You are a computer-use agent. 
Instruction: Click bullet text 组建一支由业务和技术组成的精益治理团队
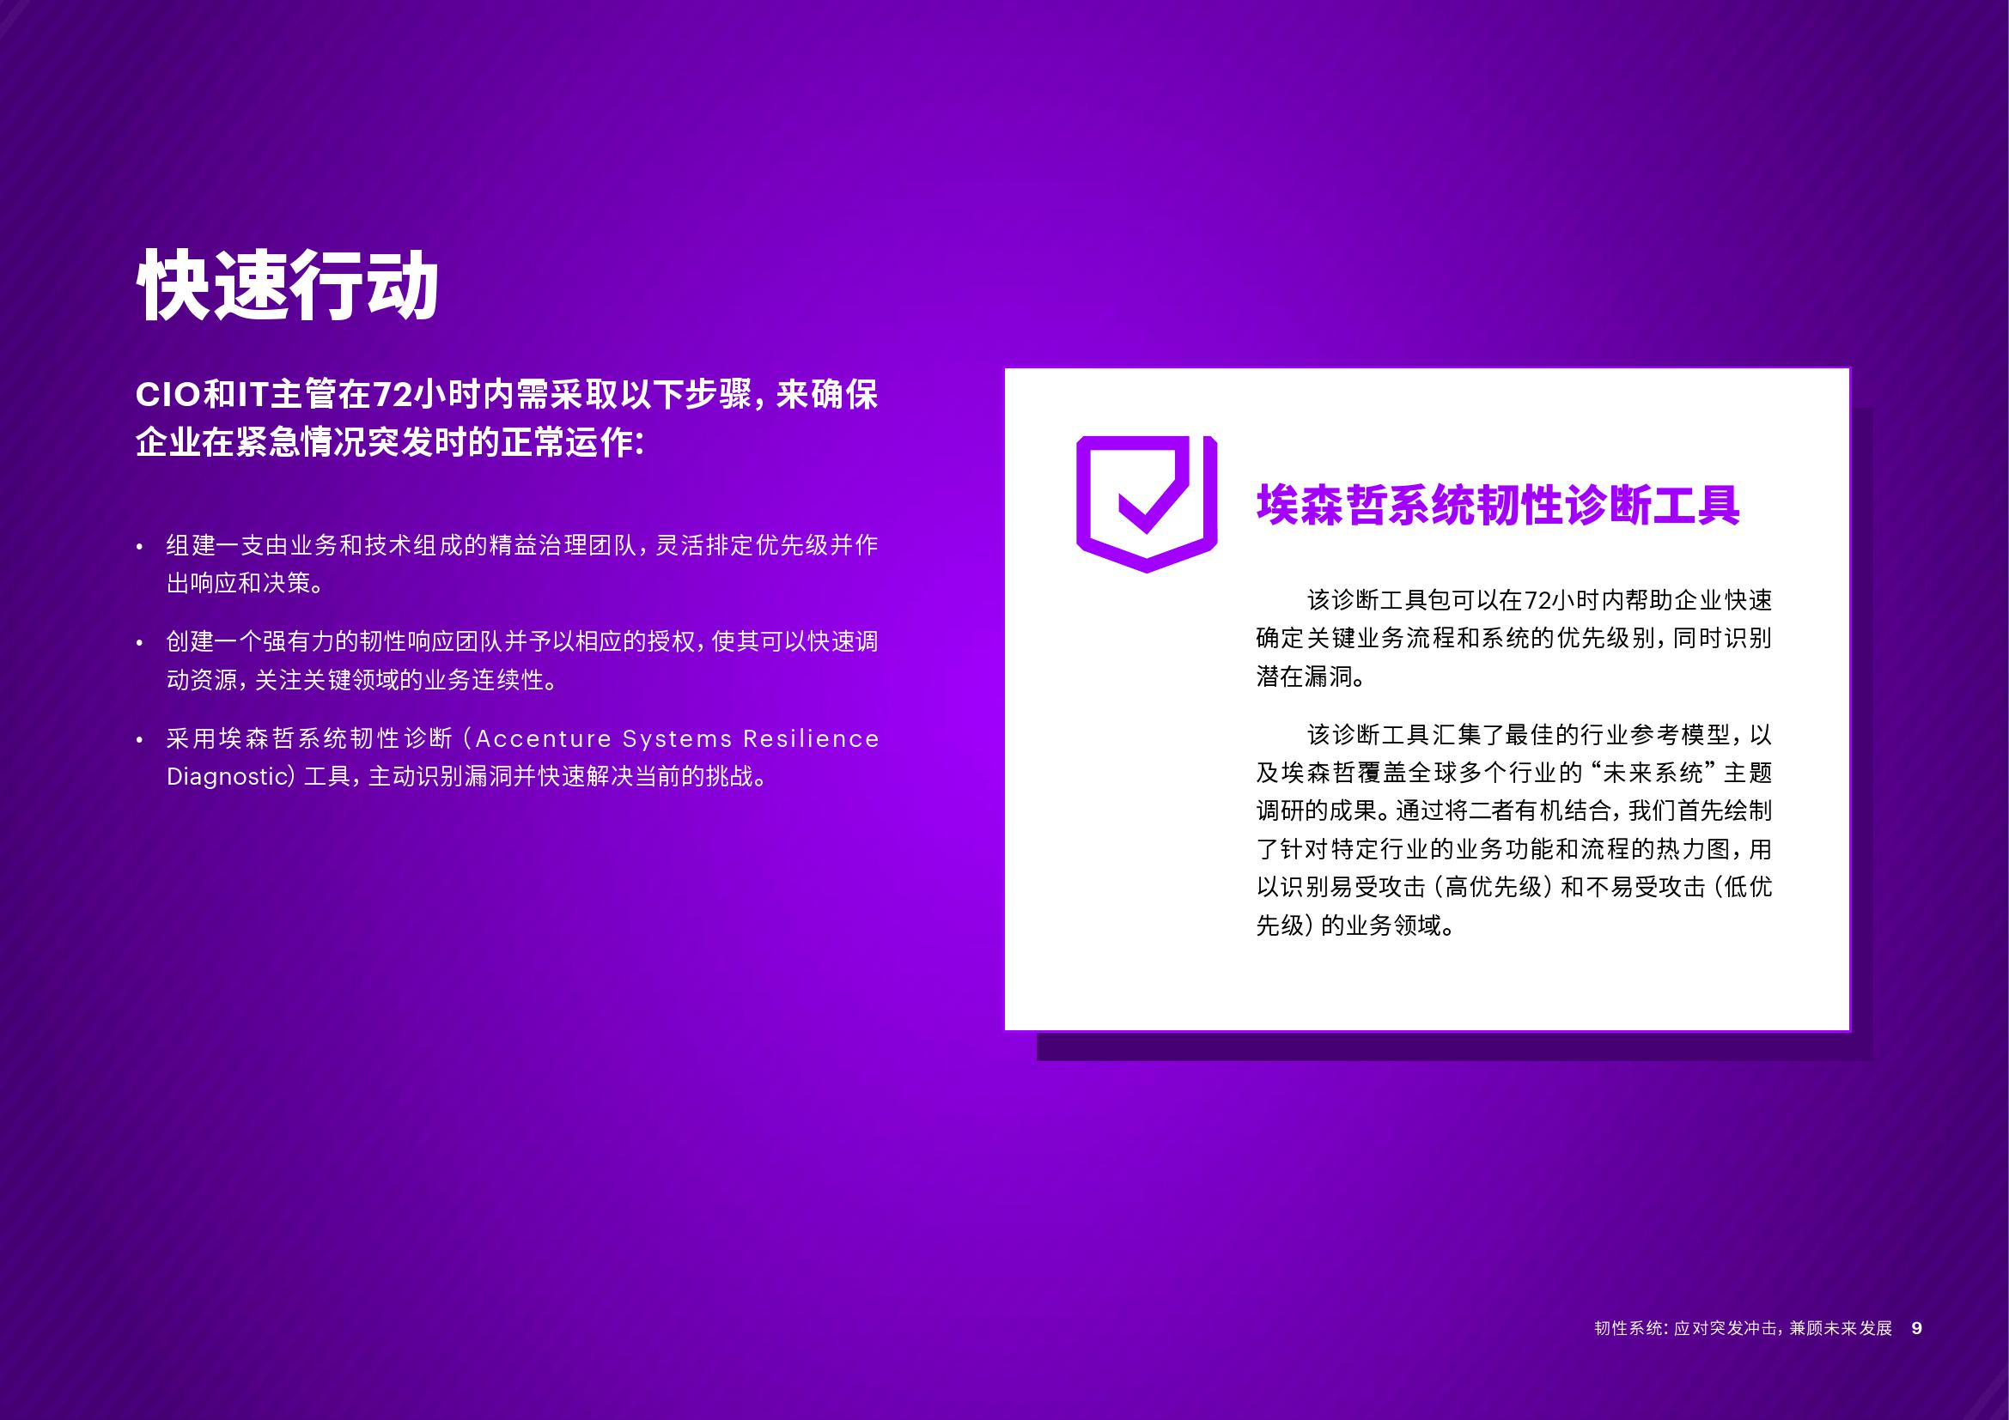pos(401,546)
